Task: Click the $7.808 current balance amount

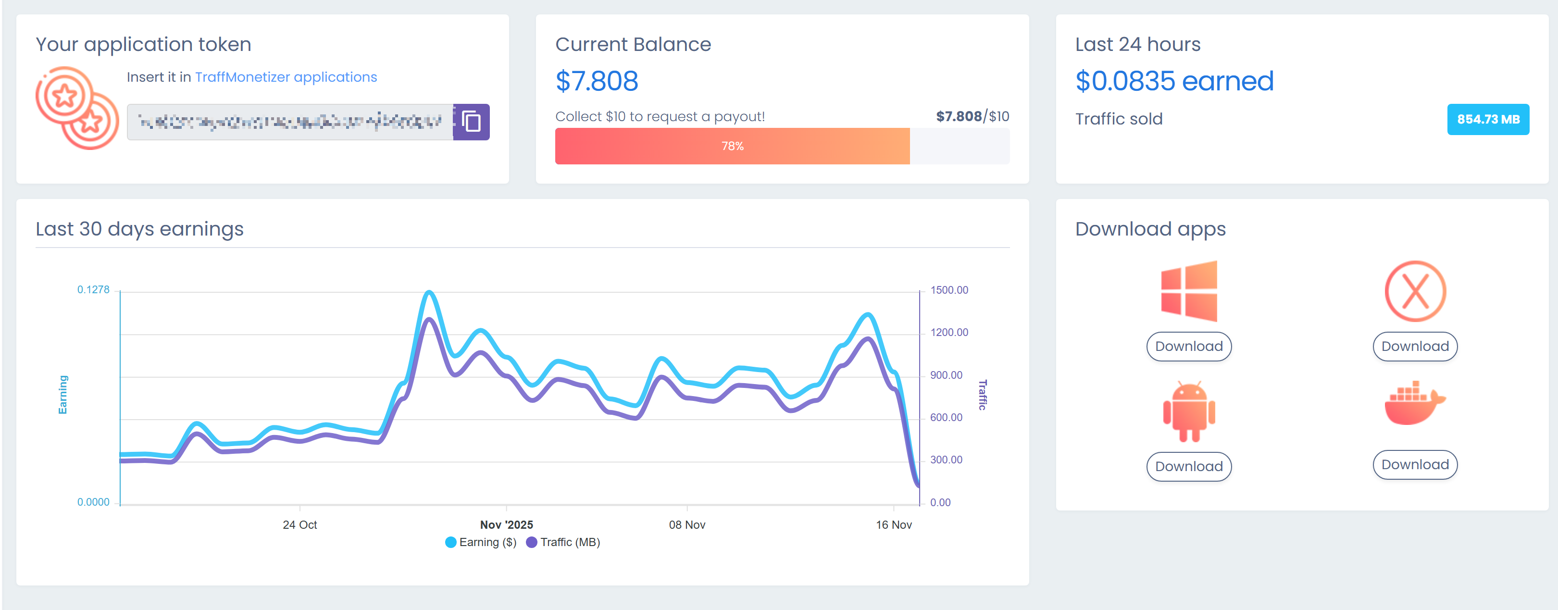Action: [x=597, y=81]
